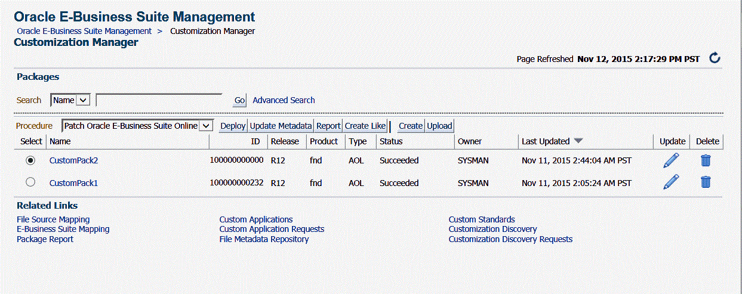Sort by the Owner column header

[x=470, y=141]
